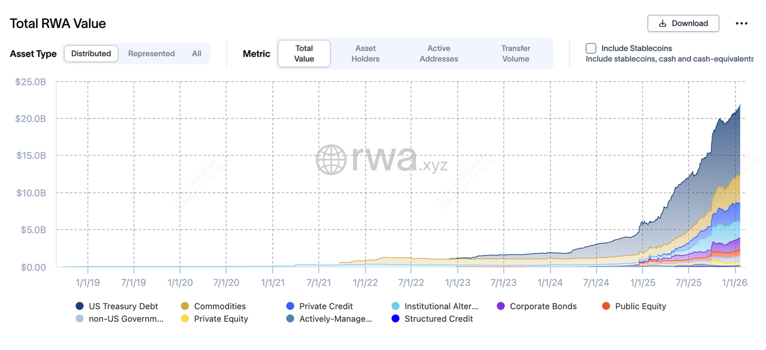Switch to the Total Value metric tab
This screenshot has height=350, width=766.
pos(304,53)
